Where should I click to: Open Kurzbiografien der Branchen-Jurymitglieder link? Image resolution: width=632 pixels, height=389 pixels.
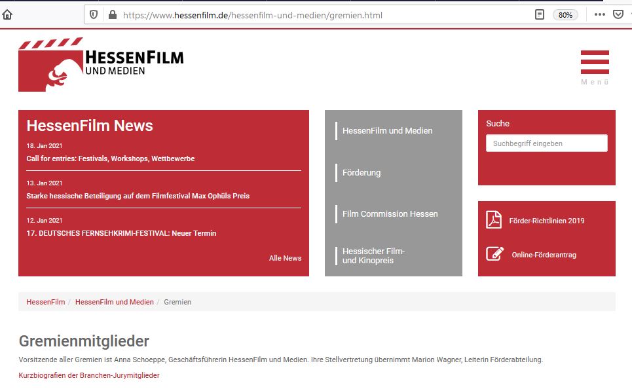click(x=89, y=375)
